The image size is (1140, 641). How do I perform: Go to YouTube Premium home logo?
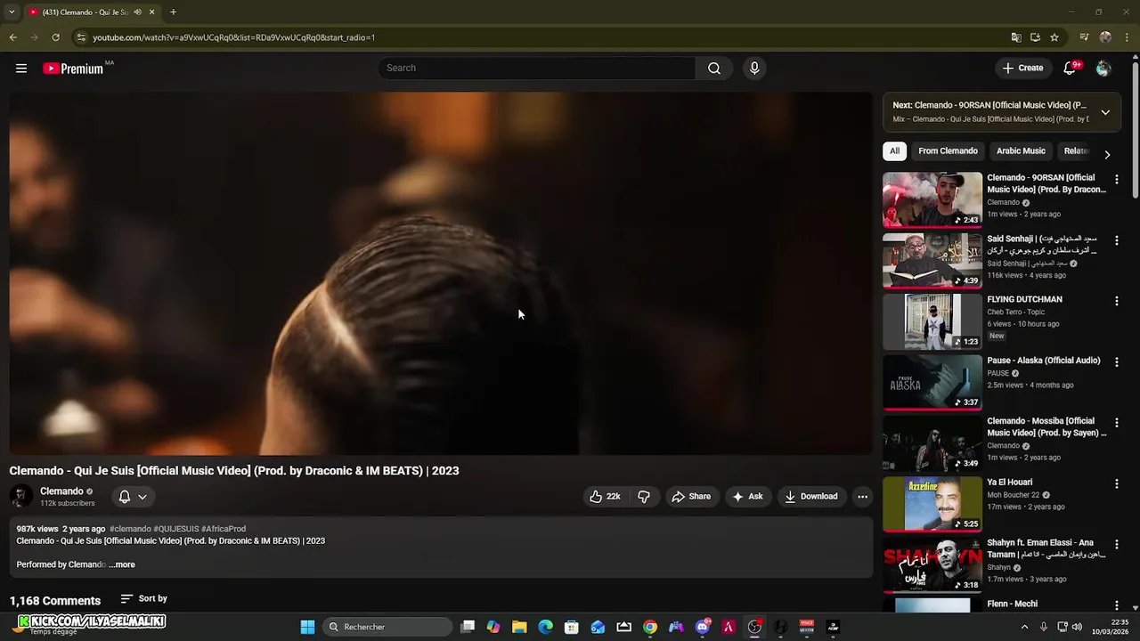tap(73, 69)
